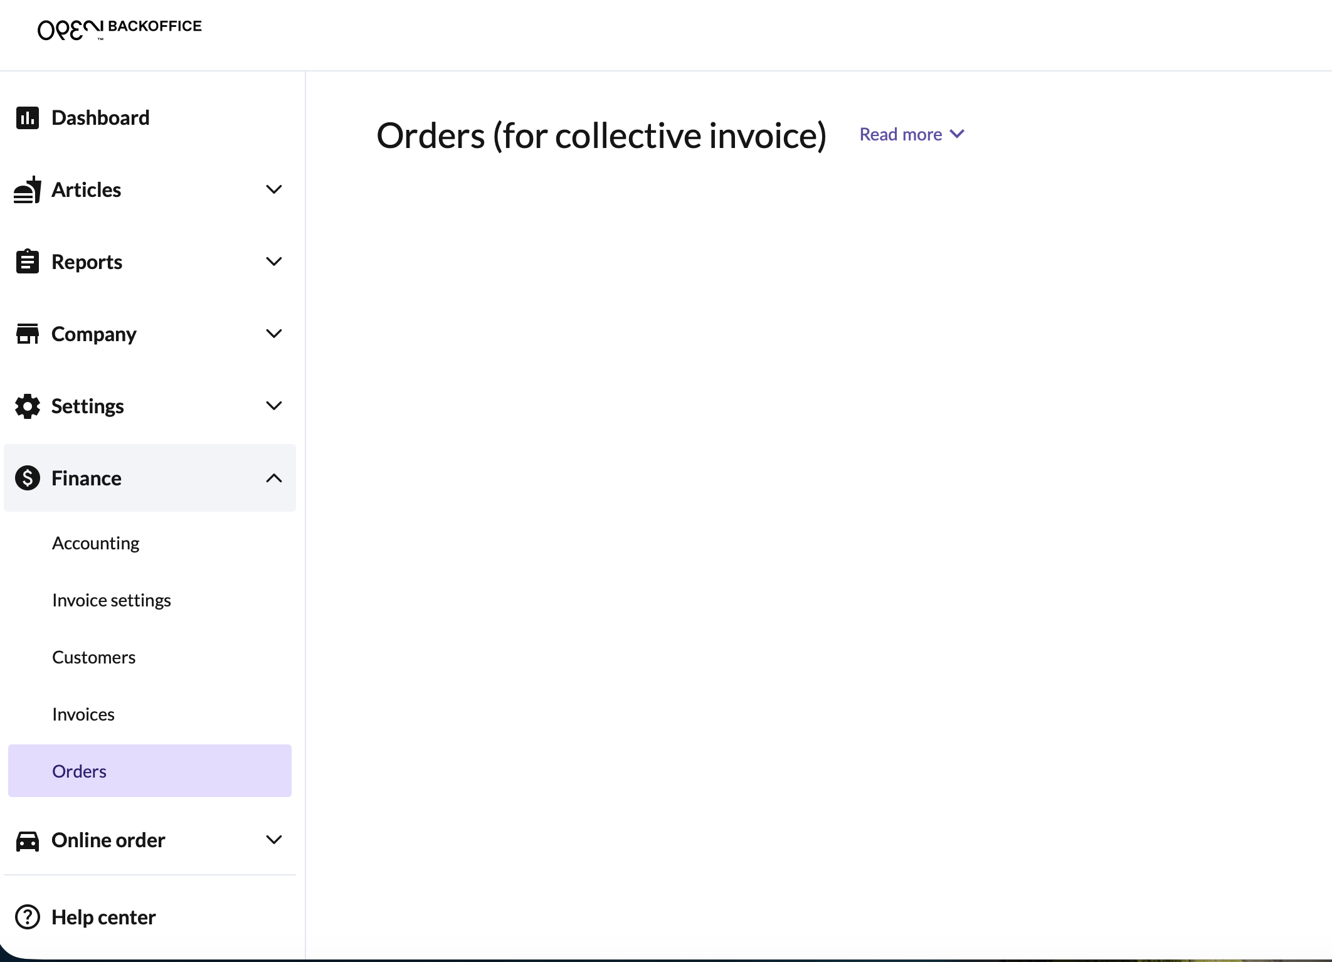Image resolution: width=1332 pixels, height=962 pixels.
Task: Click the Dashboard bar chart icon
Action: pos(27,118)
